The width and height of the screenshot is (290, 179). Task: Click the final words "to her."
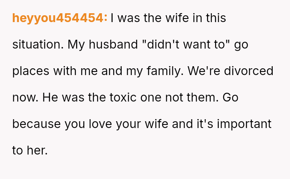point(30,151)
